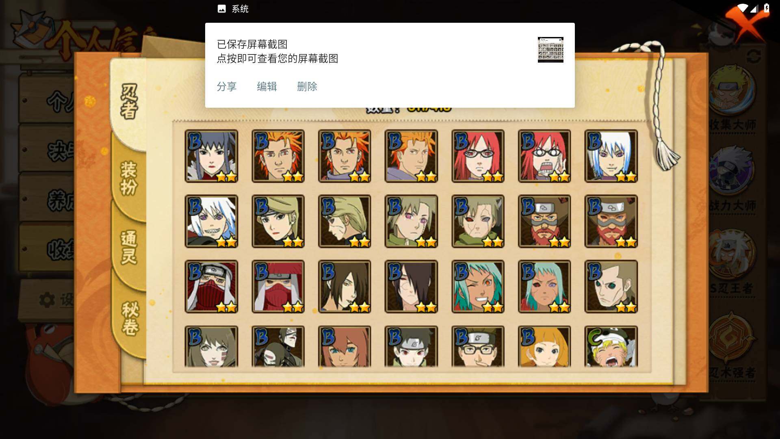Switch to the 秘卷 side tab
Image resolution: width=780 pixels, height=439 pixels.
(130, 318)
